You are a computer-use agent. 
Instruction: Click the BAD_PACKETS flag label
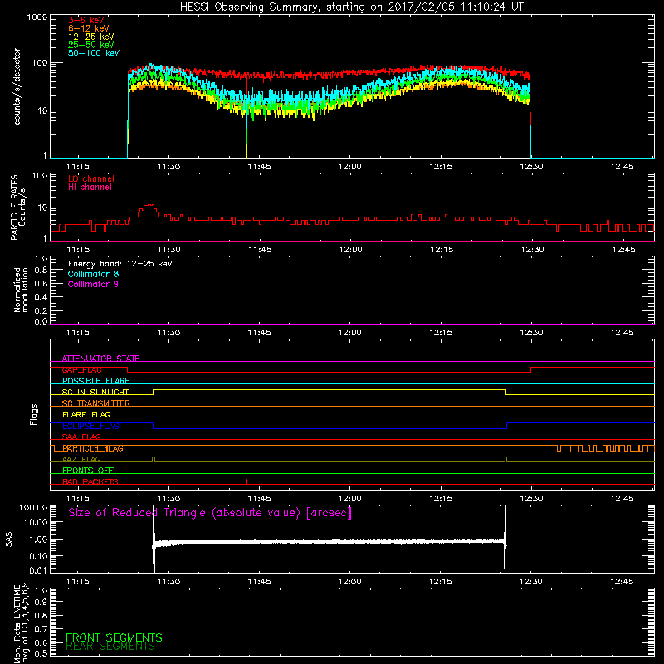90,482
